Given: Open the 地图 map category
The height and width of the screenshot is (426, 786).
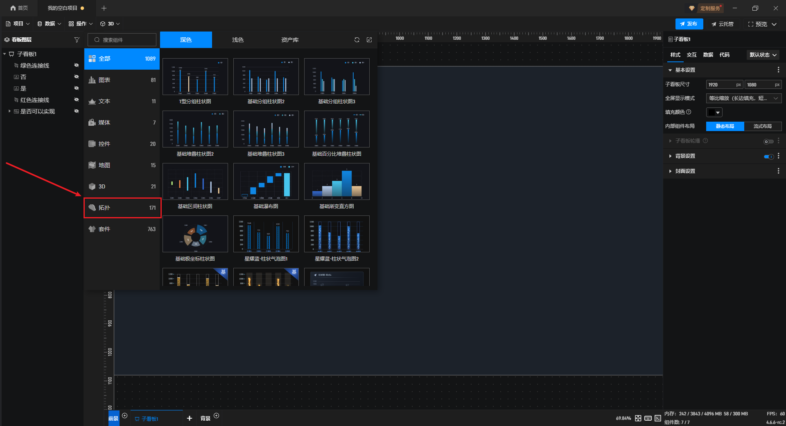Looking at the screenshot, I should pos(122,165).
